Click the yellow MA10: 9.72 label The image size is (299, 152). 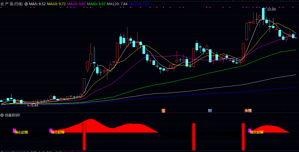(56, 4)
